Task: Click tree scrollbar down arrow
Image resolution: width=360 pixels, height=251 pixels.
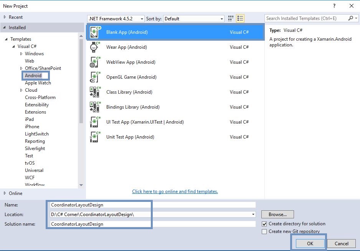Action: click(x=81, y=185)
